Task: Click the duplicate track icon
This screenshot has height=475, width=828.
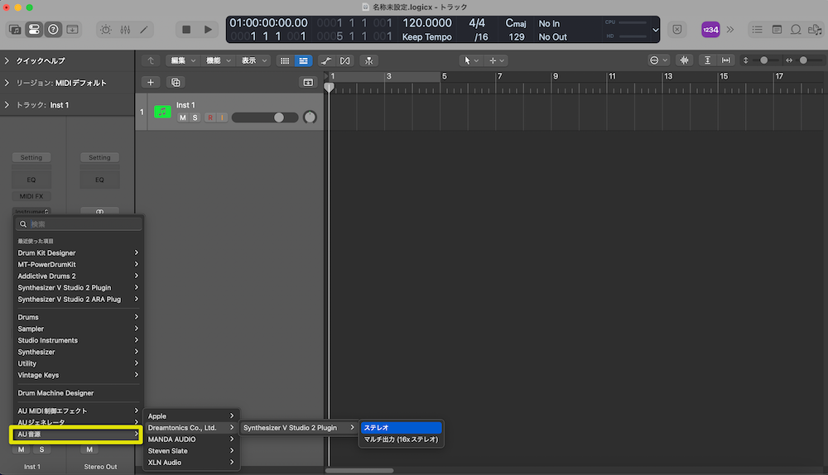Action: (x=176, y=82)
